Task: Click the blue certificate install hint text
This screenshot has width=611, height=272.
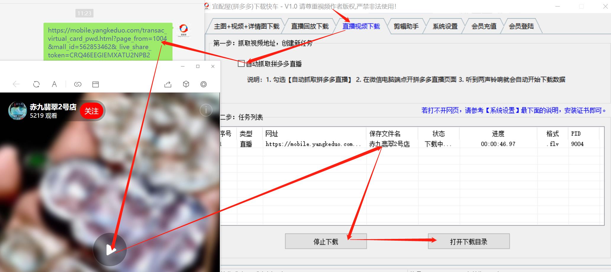Action: point(513,111)
